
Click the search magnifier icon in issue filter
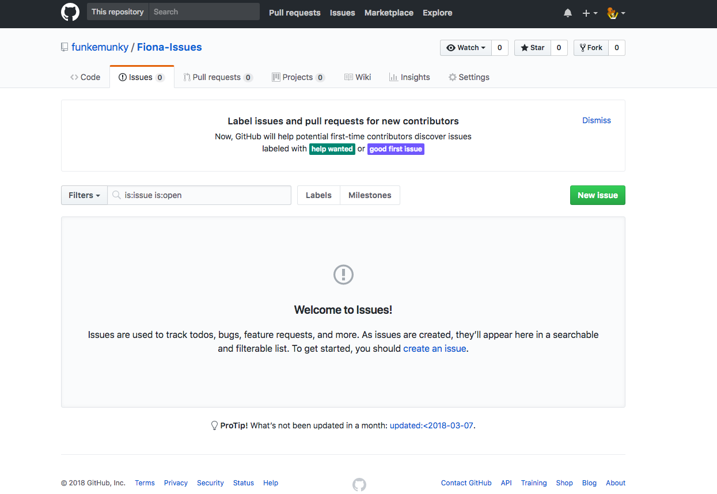click(x=116, y=195)
